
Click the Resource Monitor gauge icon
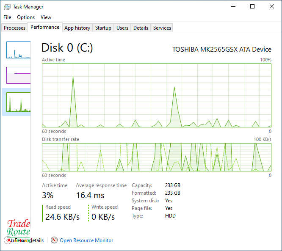click(54, 240)
